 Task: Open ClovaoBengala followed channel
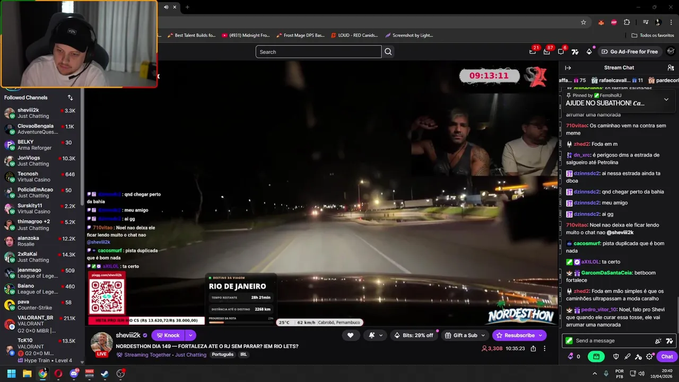tap(40, 129)
